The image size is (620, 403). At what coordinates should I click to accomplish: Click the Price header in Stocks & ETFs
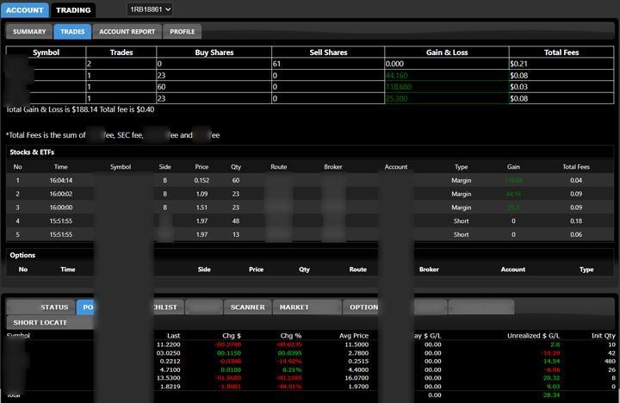201,167
